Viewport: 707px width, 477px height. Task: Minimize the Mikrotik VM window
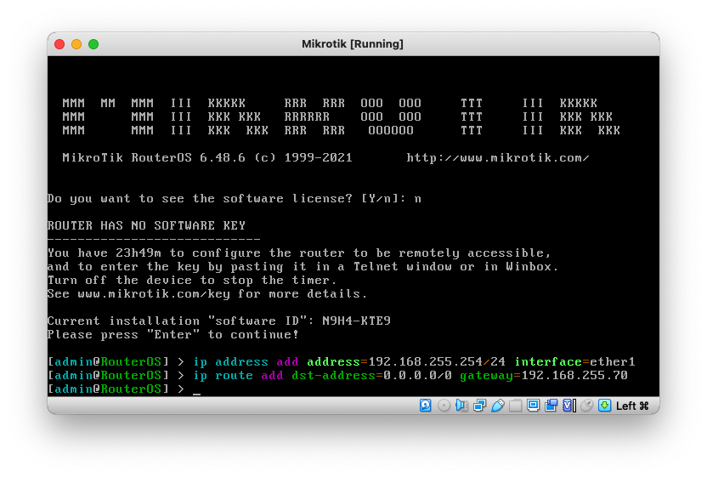[x=76, y=44]
